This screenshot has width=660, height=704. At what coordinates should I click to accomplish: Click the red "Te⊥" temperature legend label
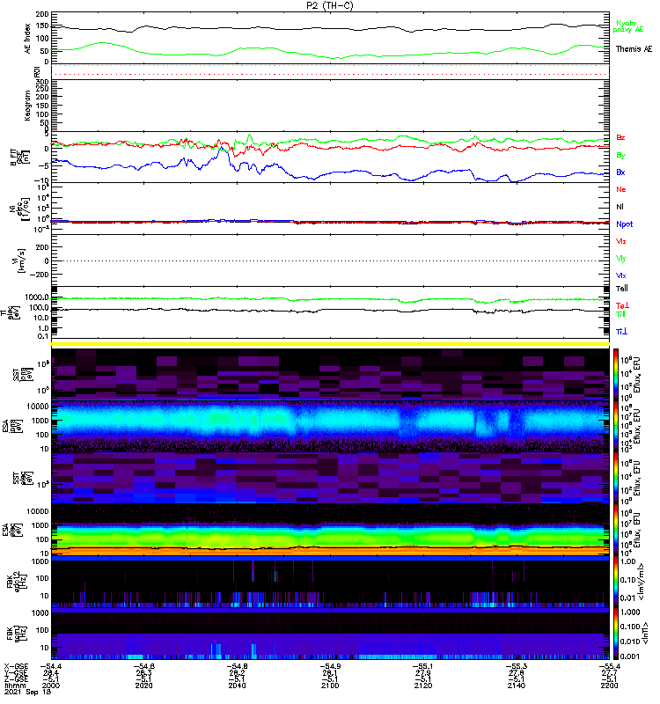622,305
